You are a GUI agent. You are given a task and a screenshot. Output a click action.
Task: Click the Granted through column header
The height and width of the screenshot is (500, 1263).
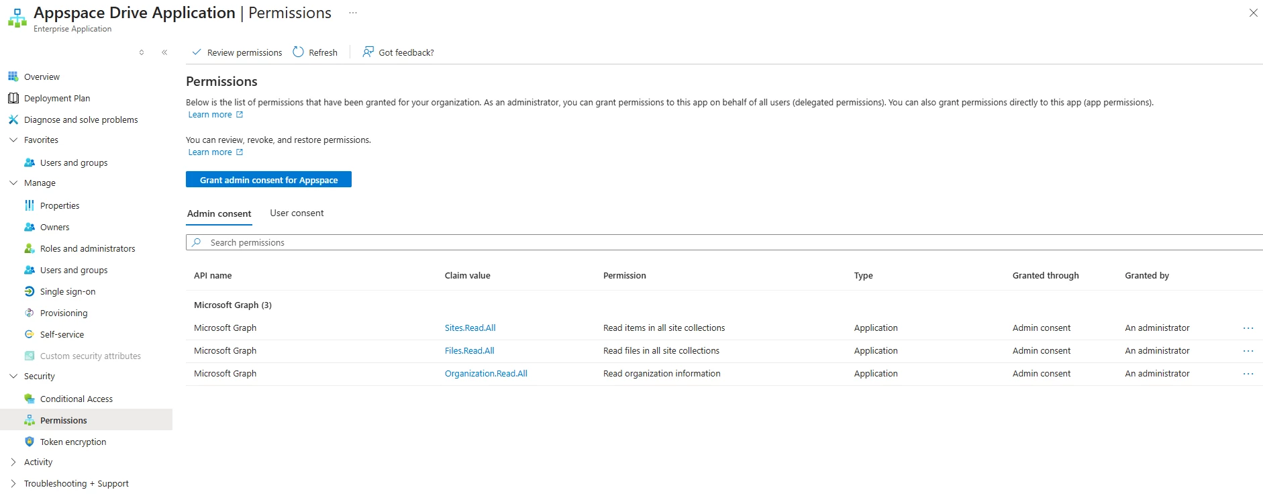click(x=1046, y=276)
